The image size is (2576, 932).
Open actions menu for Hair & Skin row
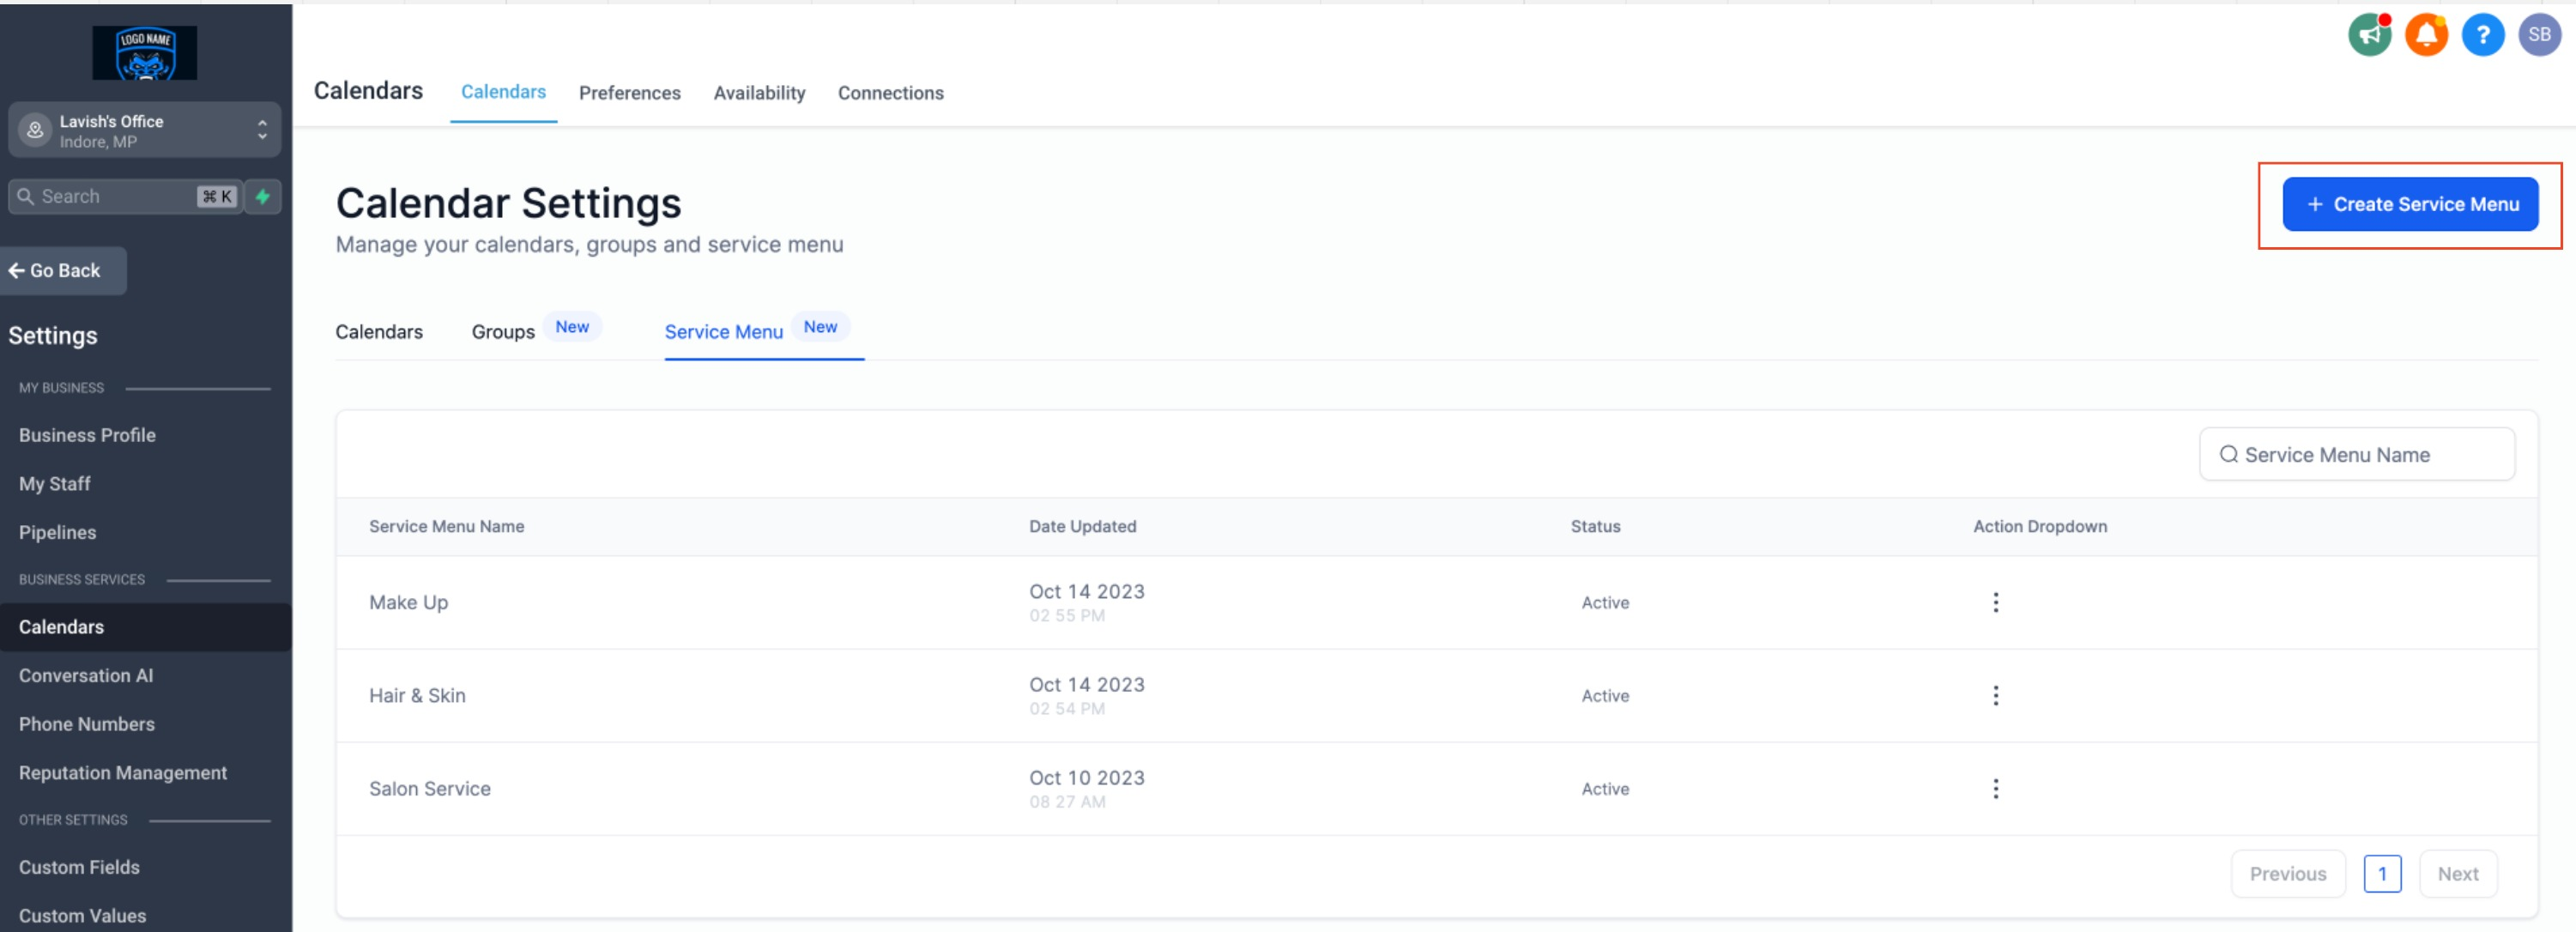click(1995, 695)
